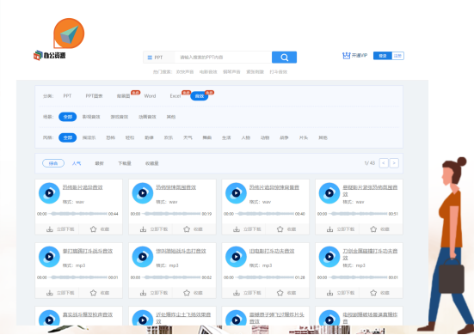This screenshot has height=335, width=474.
Task: Choose 战争 style filter
Action: (284, 137)
